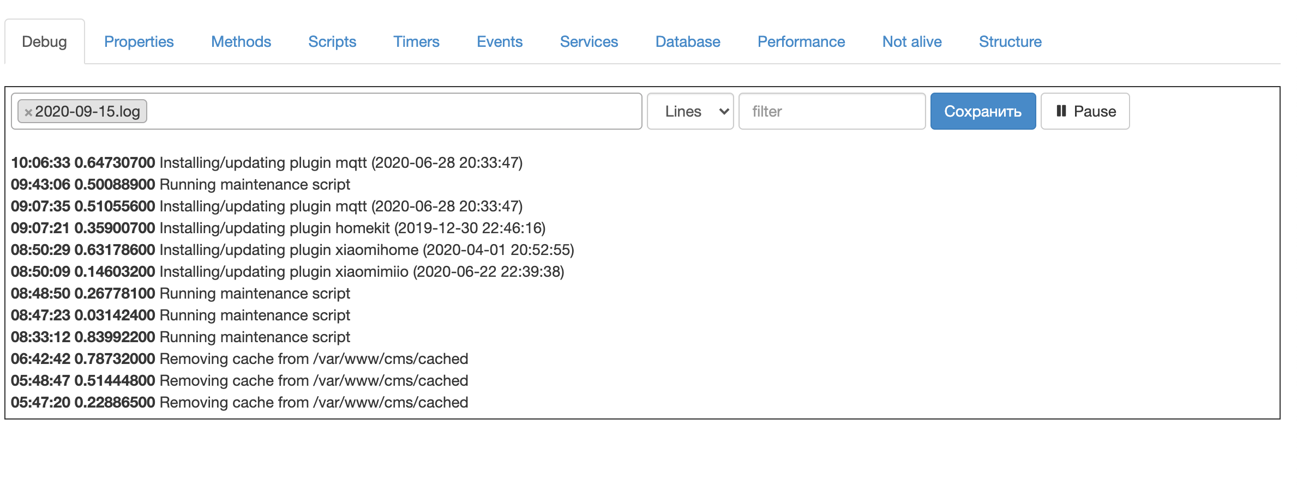
Task: Switch to the Properties tab
Action: (x=139, y=41)
